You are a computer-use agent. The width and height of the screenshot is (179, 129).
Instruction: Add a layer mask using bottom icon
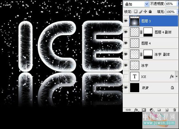144,110
